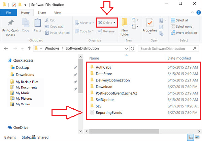Viewport: 202px width, 141px height.
Task: Open Properties with the checkmark icon
Action: 150,23
